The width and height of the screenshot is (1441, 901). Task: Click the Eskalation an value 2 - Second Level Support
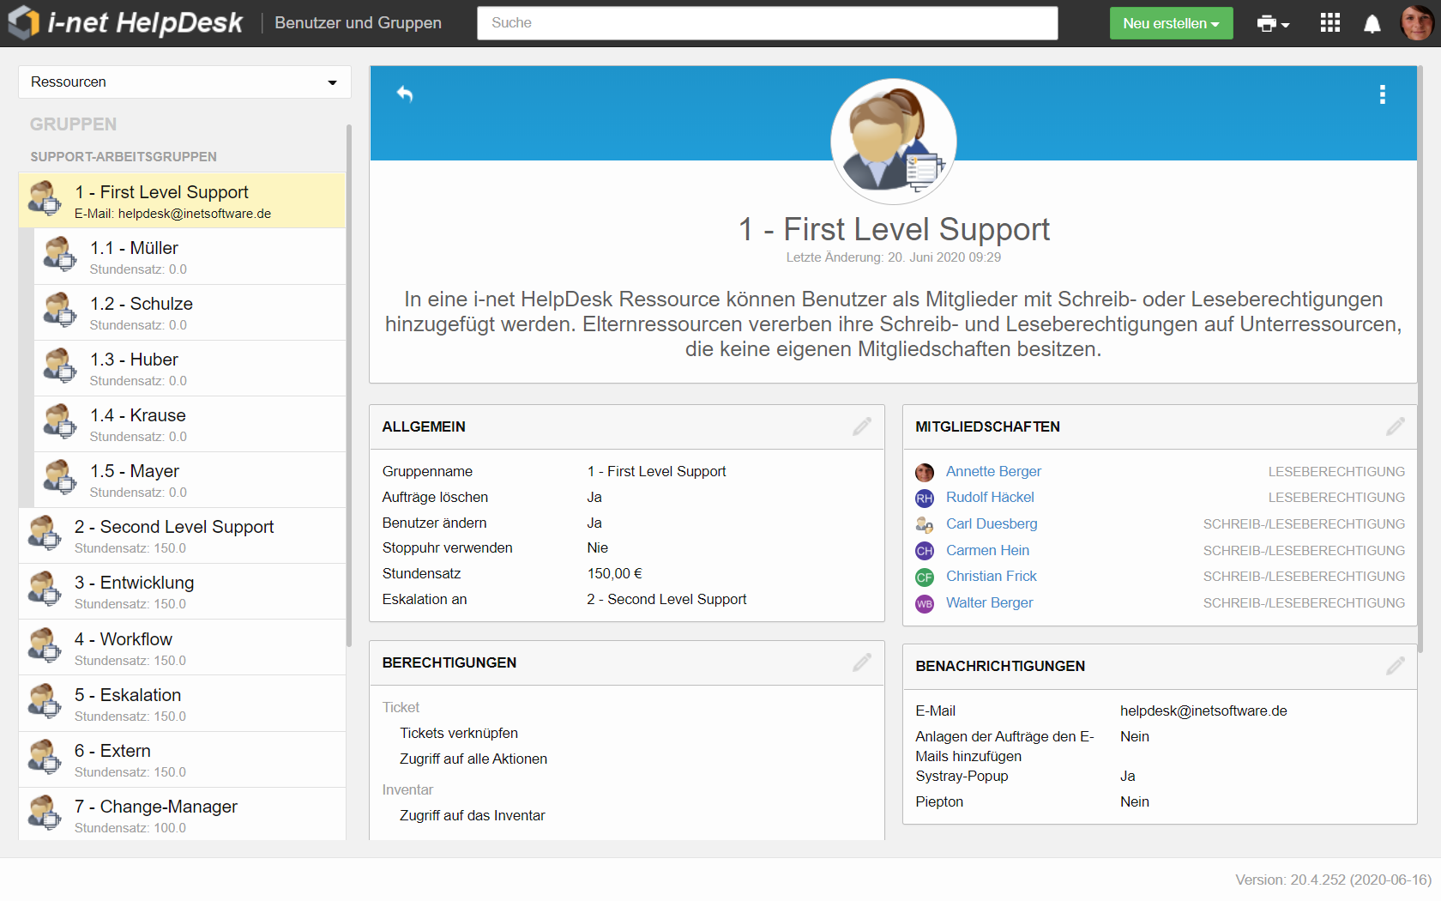[666, 599]
